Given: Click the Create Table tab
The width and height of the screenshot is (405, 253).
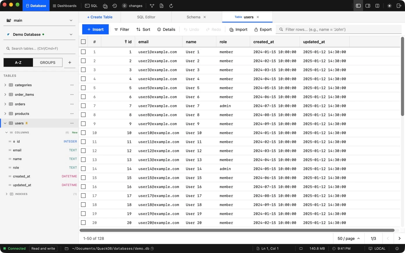Looking at the screenshot, I should [100, 17].
